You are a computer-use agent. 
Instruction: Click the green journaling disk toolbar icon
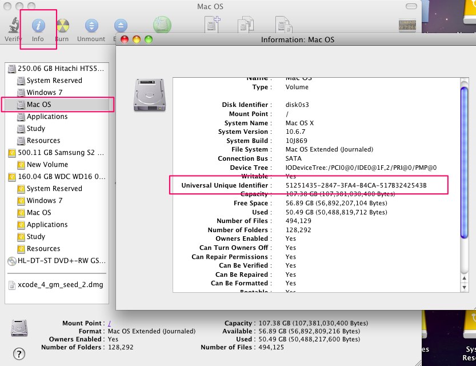coord(162,25)
